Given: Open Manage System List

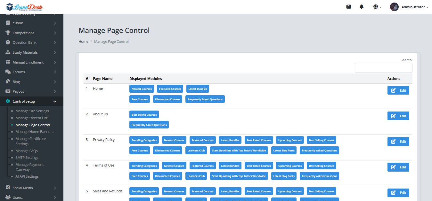Looking at the screenshot, I should (31, 118).
